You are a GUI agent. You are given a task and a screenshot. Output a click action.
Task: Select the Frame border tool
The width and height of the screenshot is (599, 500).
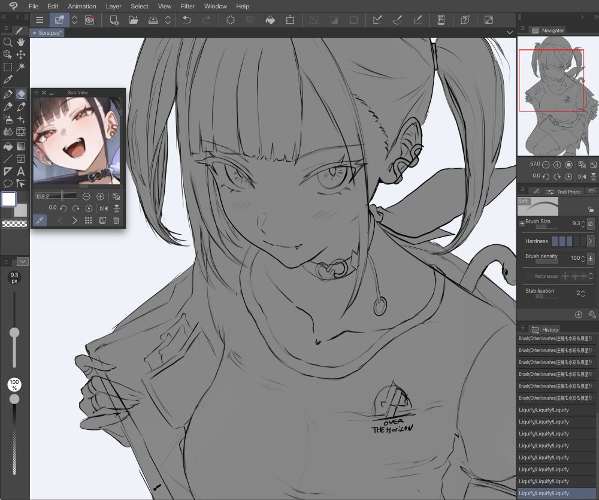[21, 159]
